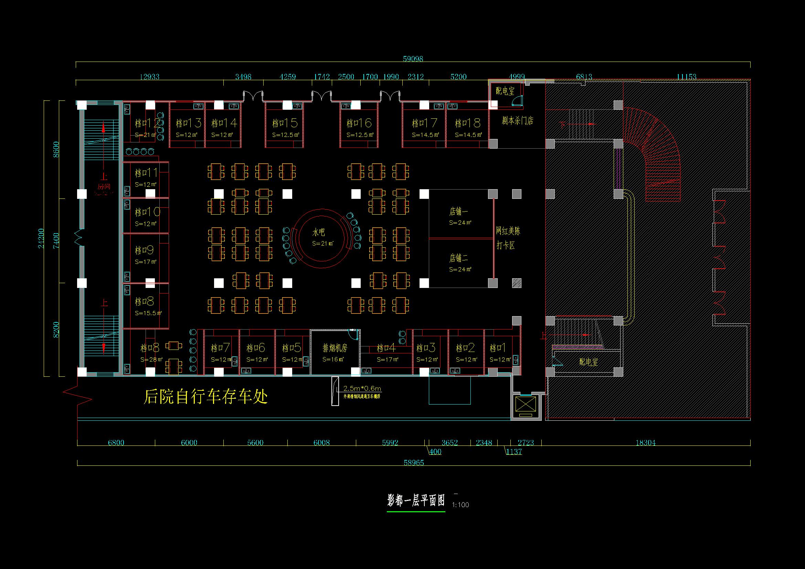Select the 网红美陈 text
The height and width of the screenshot is (569, 805).
[x=508, y=231]
